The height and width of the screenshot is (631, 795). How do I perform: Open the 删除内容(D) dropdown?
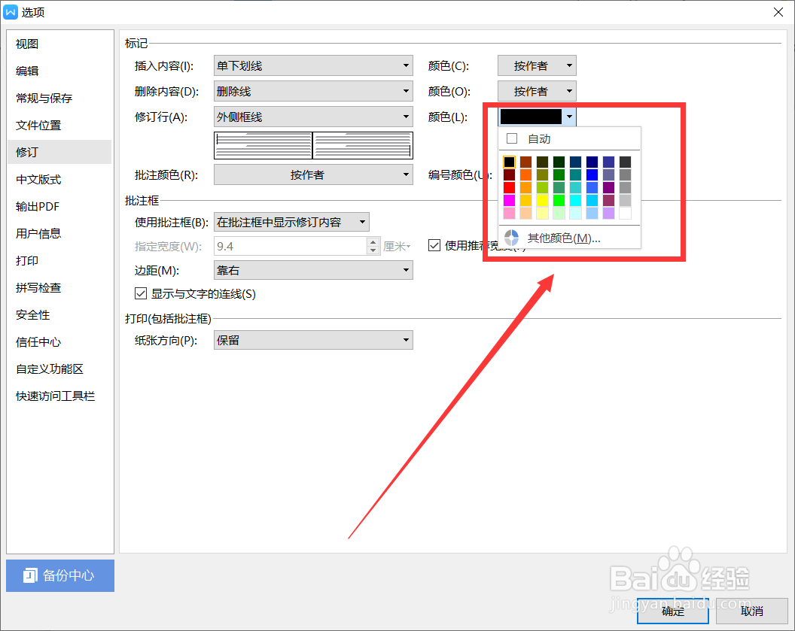[313, 91]
